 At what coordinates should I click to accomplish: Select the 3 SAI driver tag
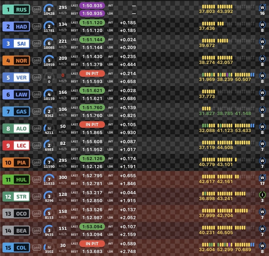(16, 43)
